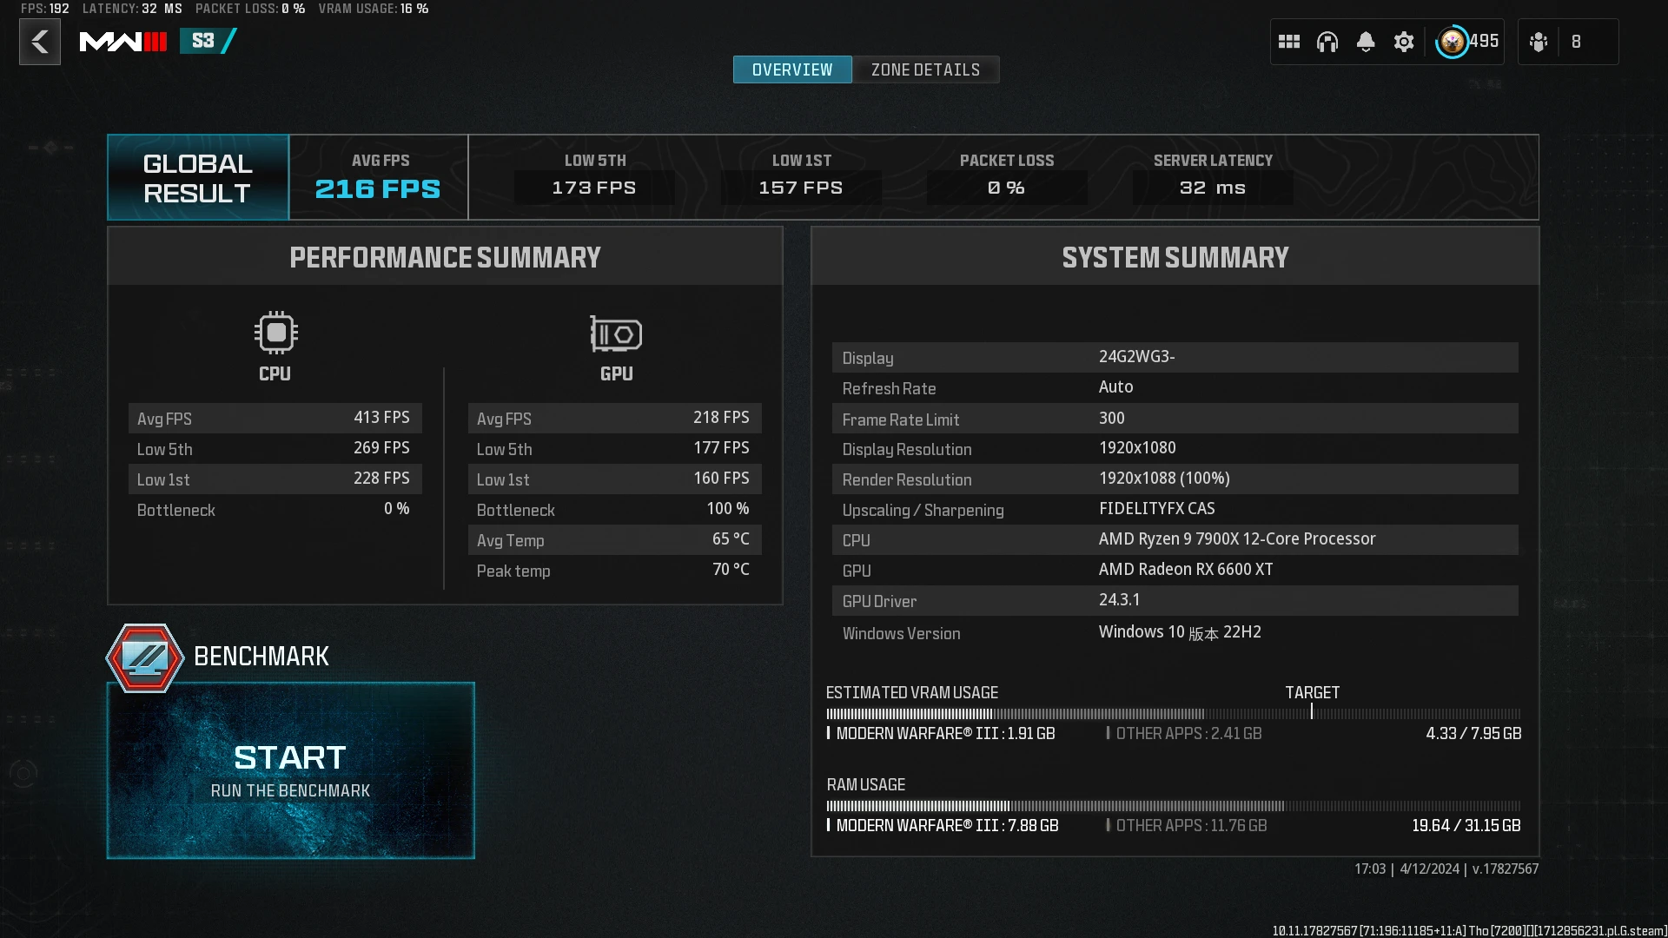Toggle the Frame Rate Limit 300 setting

[x=1111, y=417]
